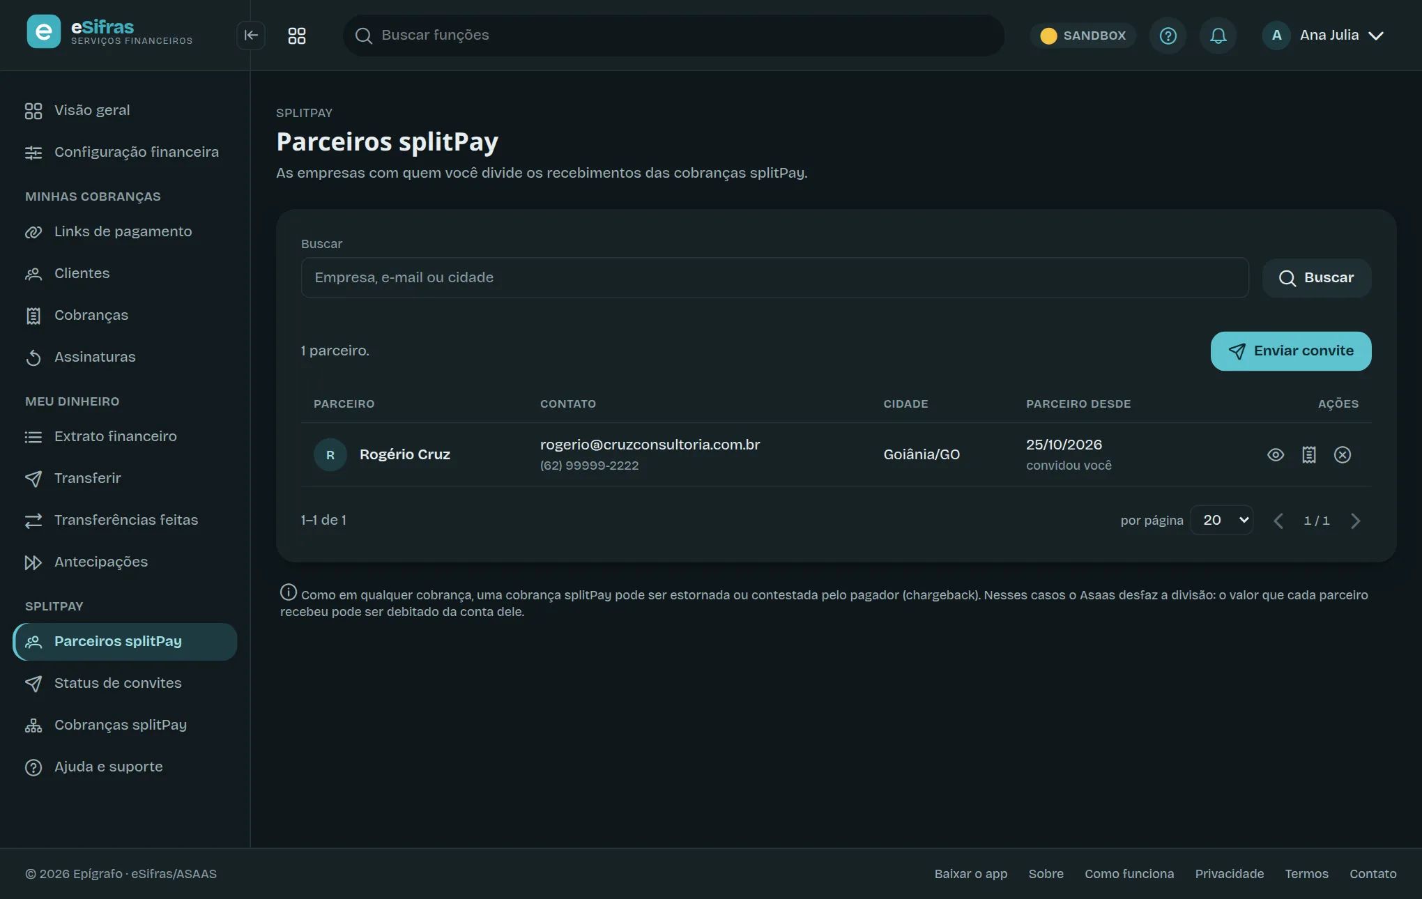This screenshot has height=899, width=1422.
Task: Open Assinaturas in sidebar
Action: [x=125, y=357]
